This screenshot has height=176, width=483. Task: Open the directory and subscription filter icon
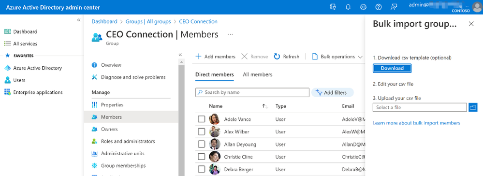click(333, 7)
